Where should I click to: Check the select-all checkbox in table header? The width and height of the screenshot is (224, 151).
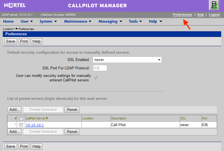click(x=21, y=118)
